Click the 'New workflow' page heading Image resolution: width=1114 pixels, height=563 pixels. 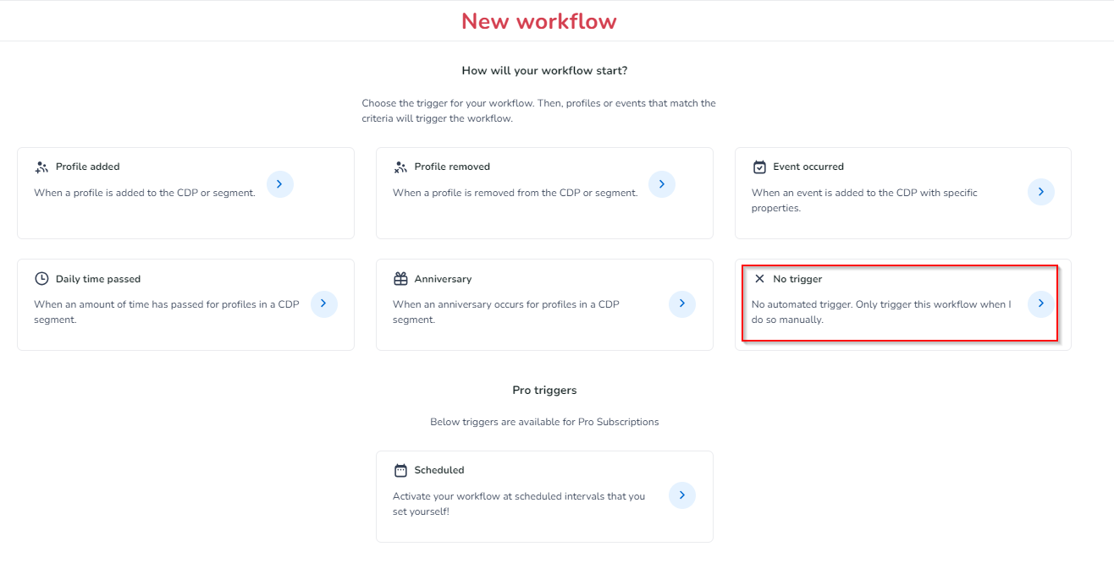tap(538, 21)
